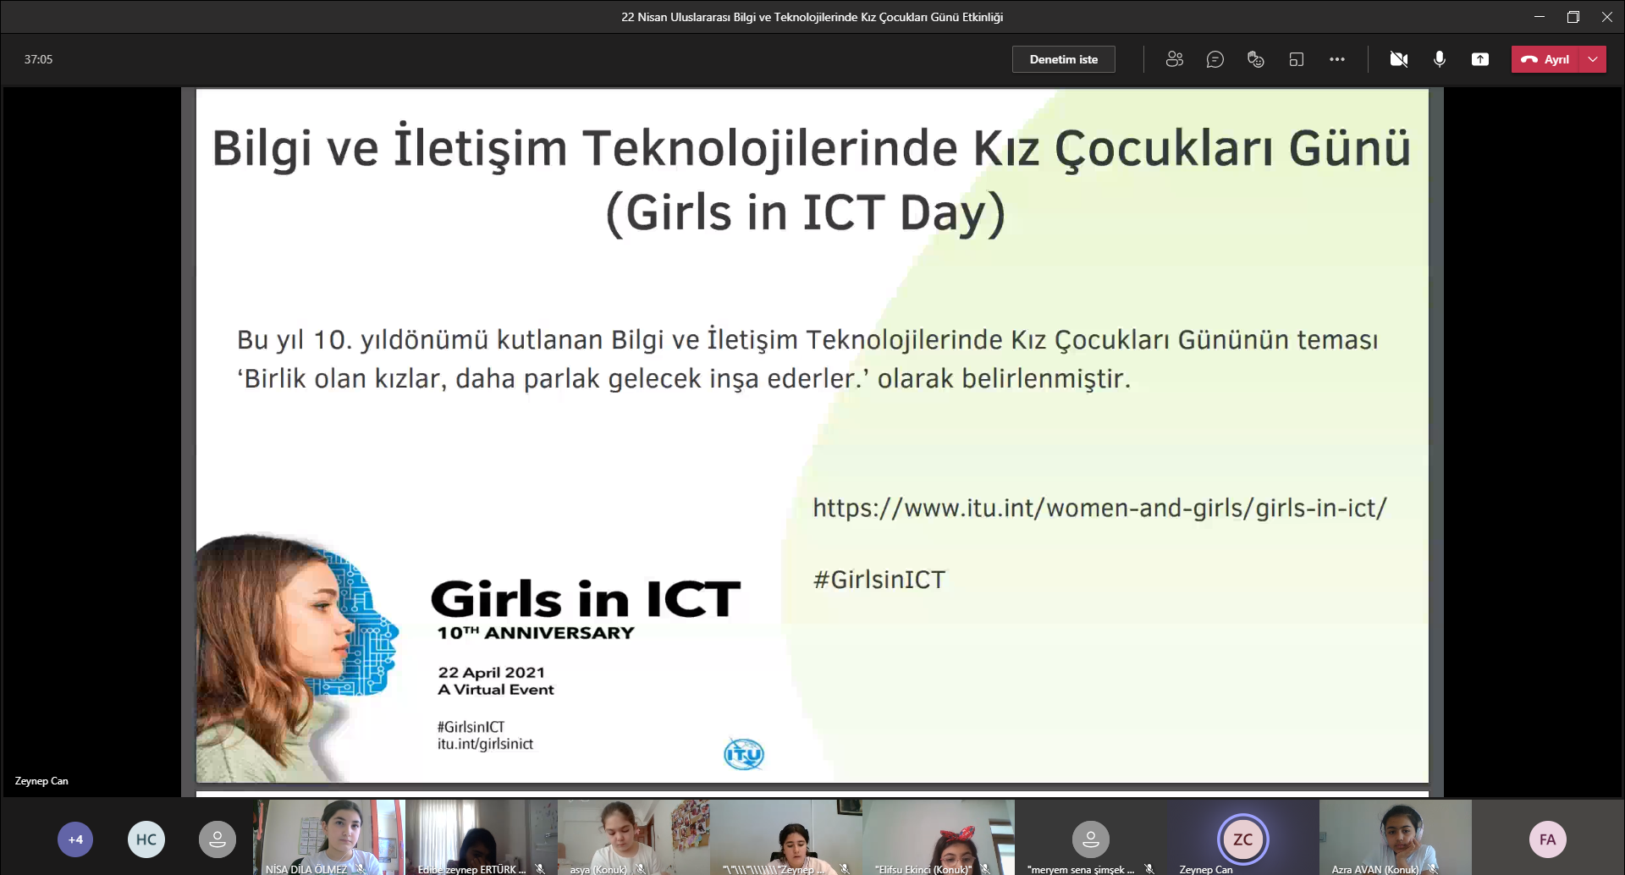Show the participants panel
Screen dimensions: 1625x875
pos(1174,59)
